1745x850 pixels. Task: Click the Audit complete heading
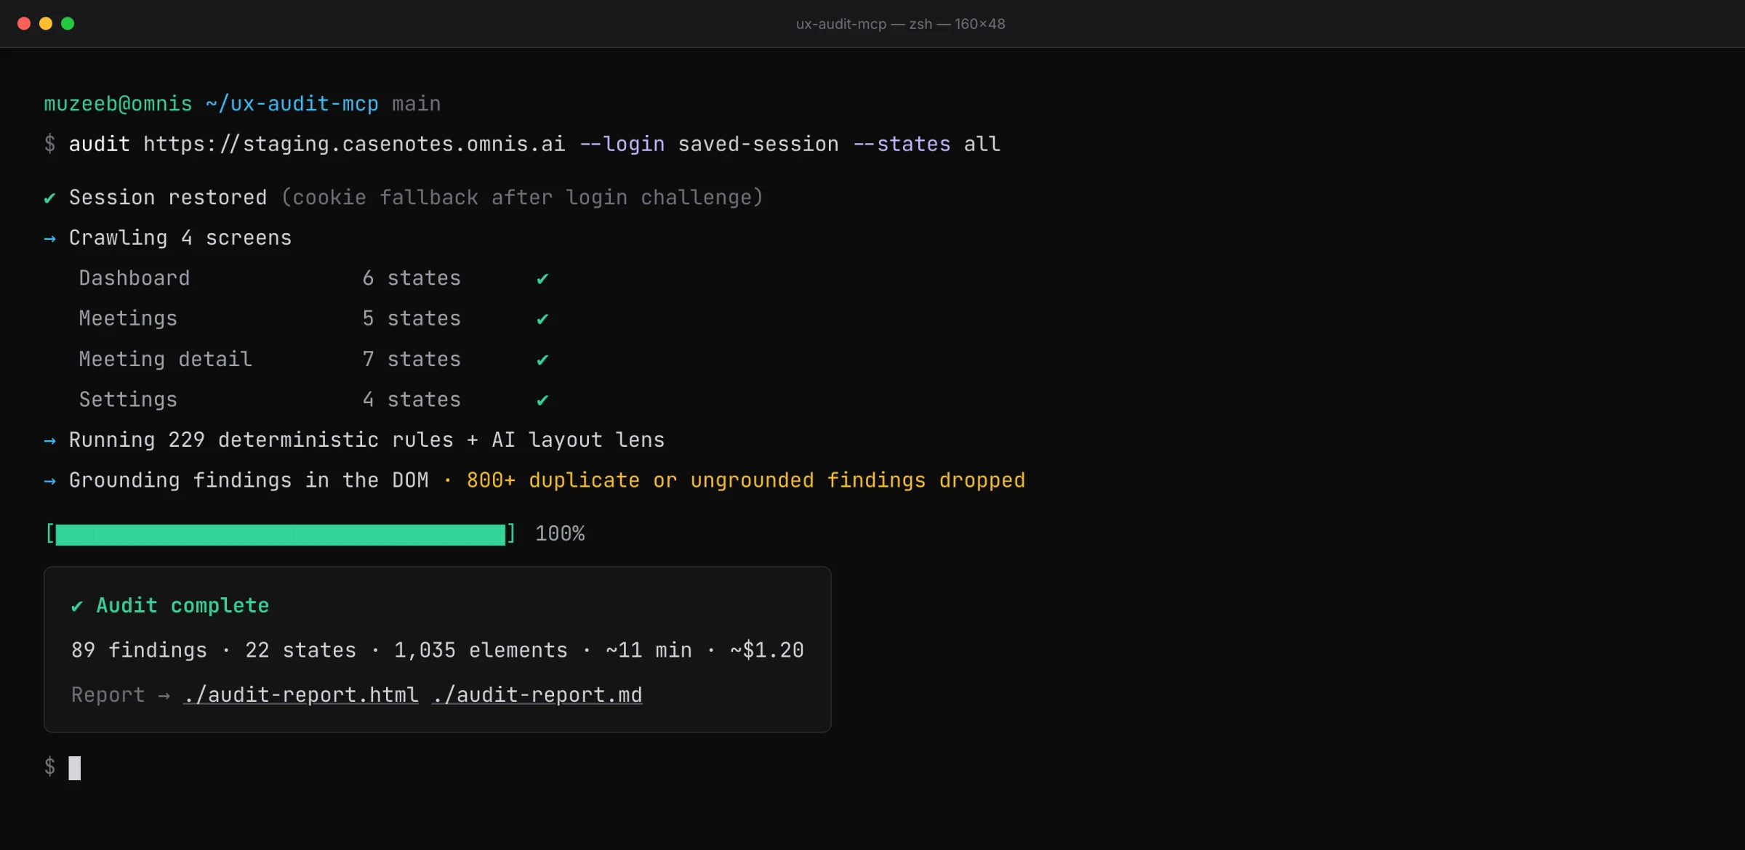coord(182,606)
